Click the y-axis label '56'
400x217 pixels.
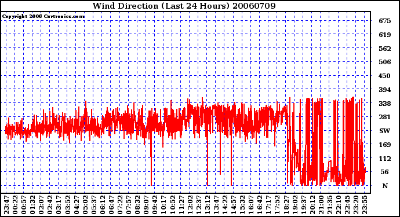pos(385,172)
